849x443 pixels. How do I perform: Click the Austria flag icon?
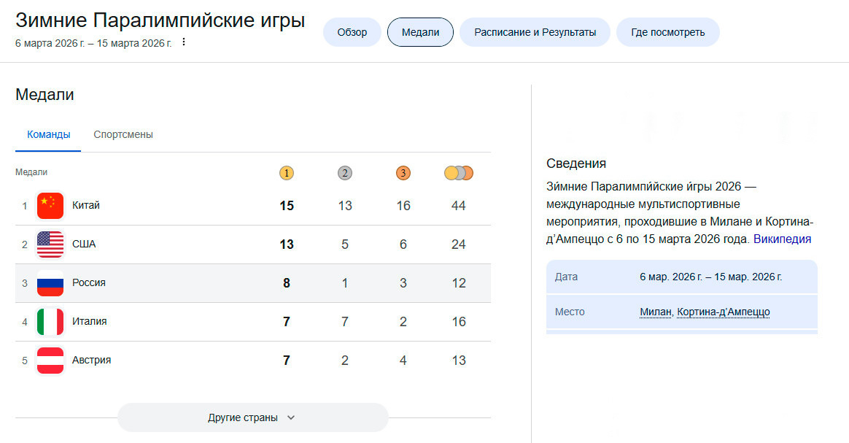(50, 360)
